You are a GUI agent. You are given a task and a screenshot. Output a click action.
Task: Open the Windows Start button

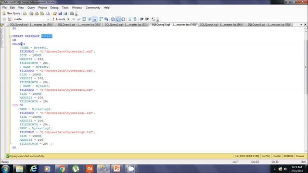pyautogui.click(x=5, y=169)
